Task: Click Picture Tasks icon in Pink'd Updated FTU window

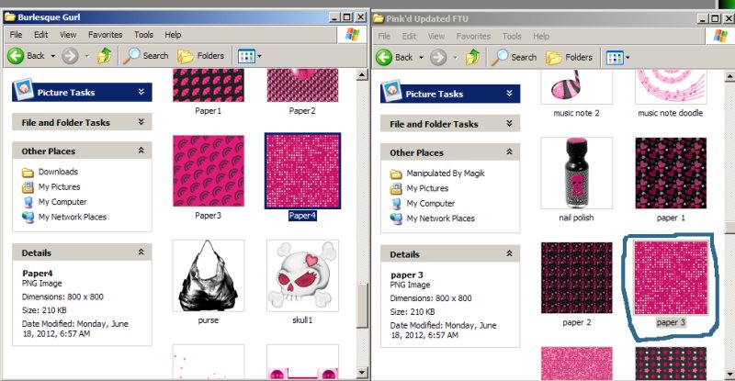Action: 392,91
